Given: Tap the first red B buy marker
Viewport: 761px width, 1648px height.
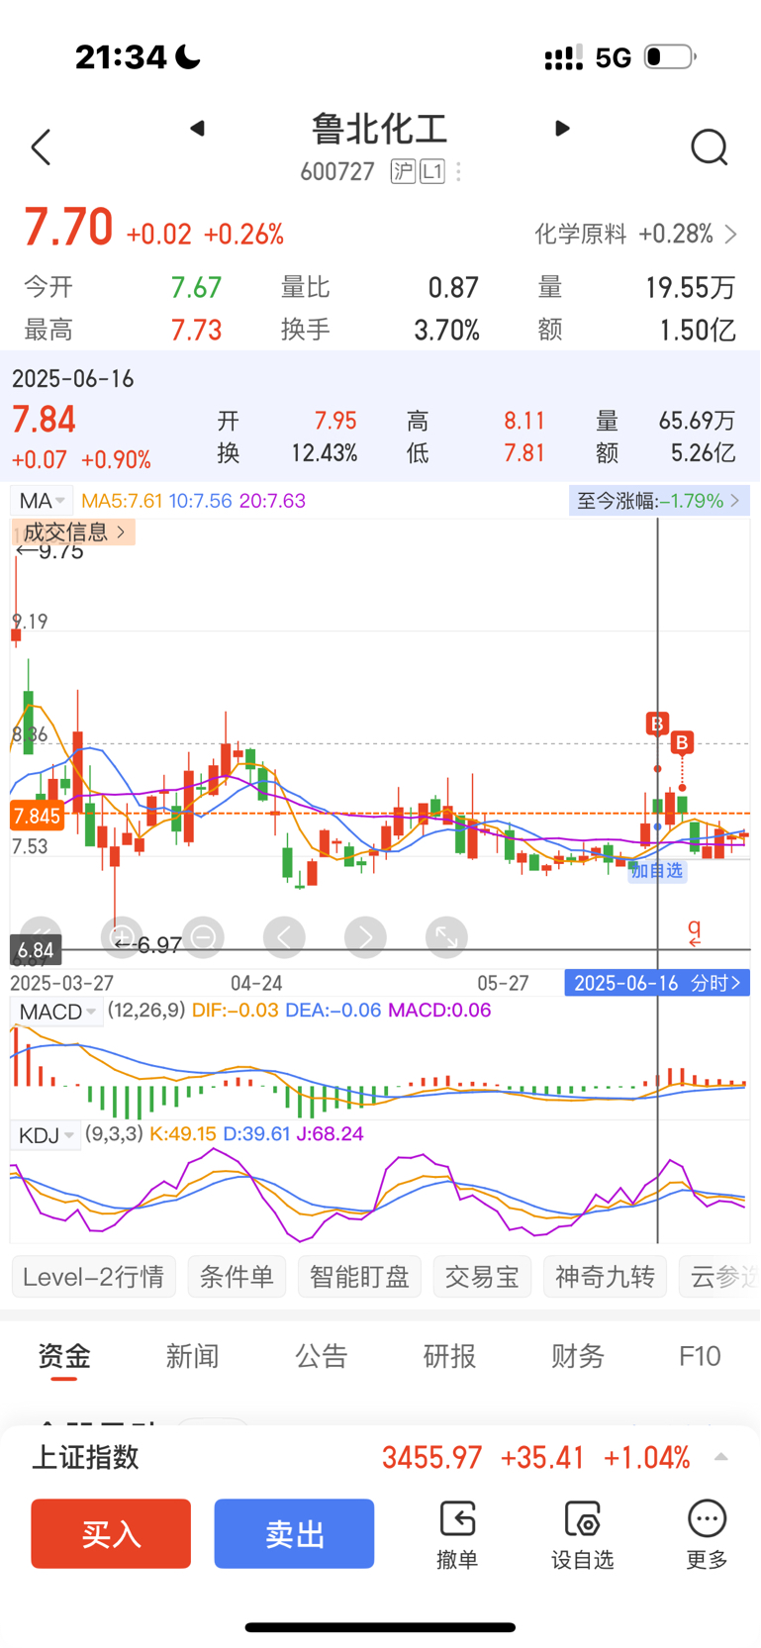Looking at the screenshot, I should [657, 724].
